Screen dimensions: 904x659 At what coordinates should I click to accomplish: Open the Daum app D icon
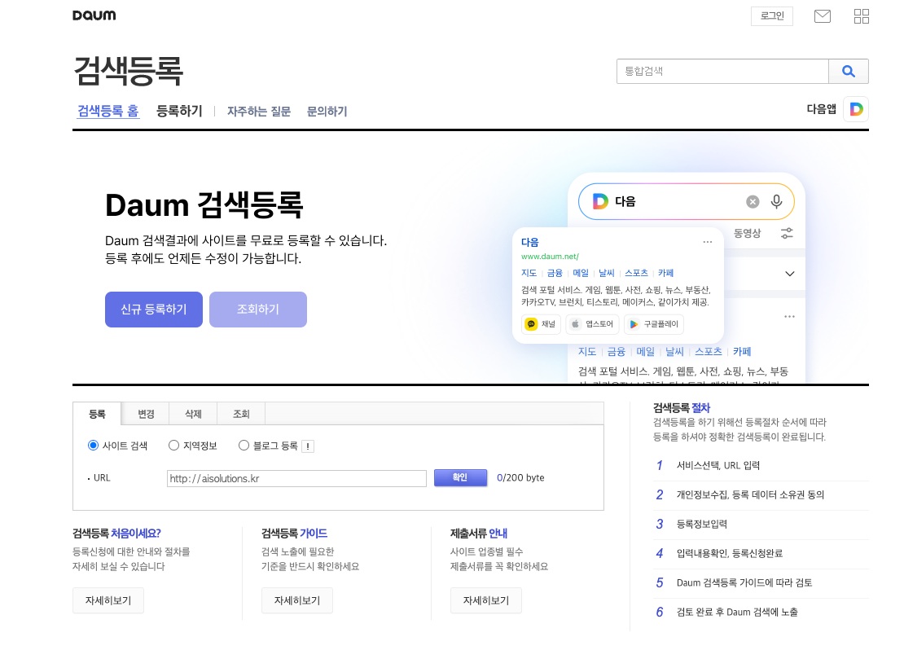pyautogui.click(x=856, y=109)
